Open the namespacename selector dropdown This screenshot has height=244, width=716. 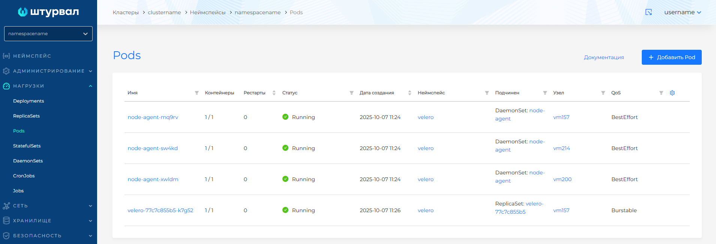tap(48, 34)
